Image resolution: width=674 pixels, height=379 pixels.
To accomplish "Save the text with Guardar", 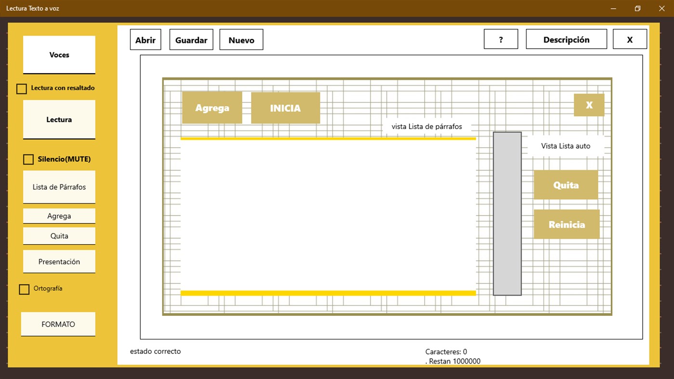I will pyautogui.click(x=191, y=40).
